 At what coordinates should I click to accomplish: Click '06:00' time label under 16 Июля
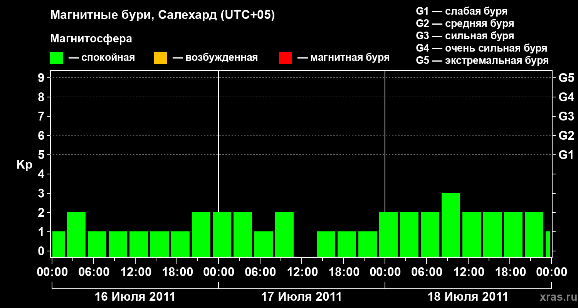94,272
